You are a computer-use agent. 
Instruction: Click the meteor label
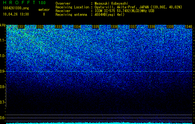[44, 10]
